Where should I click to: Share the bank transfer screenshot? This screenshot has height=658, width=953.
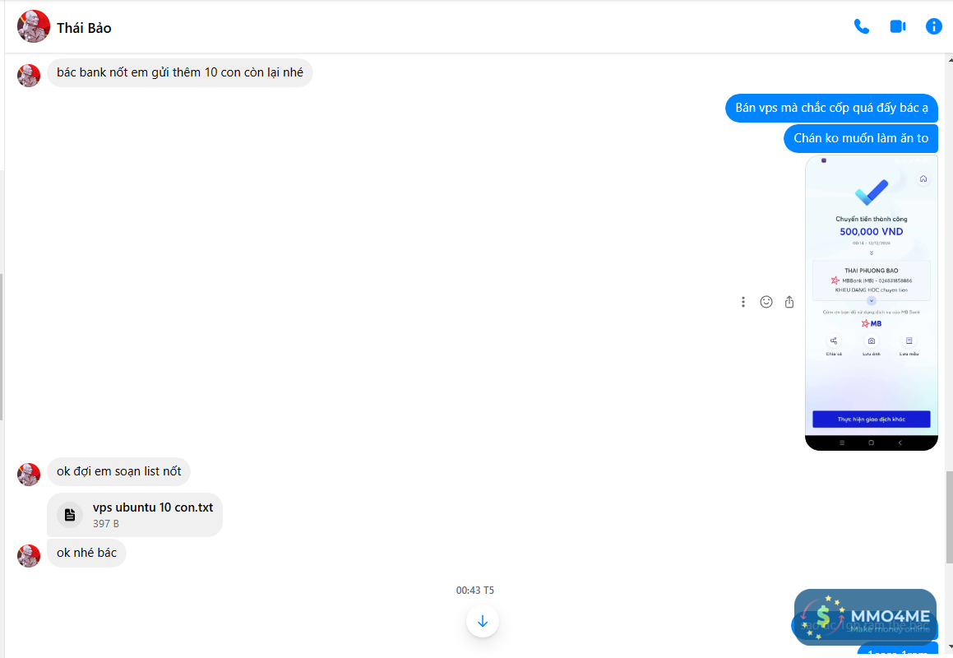(x=789, y=302)
